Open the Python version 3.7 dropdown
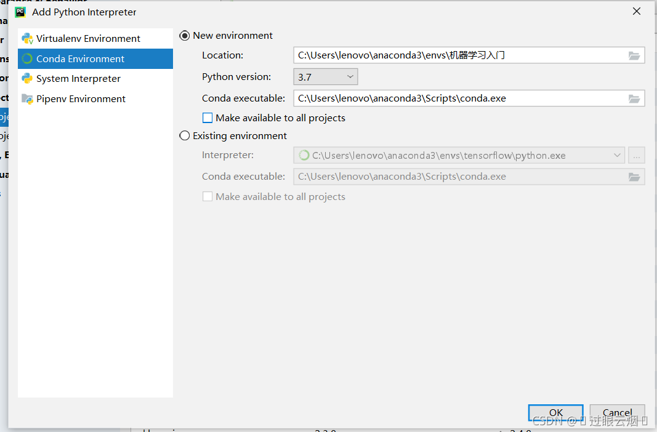657x432 pixels. click(326, 77)
